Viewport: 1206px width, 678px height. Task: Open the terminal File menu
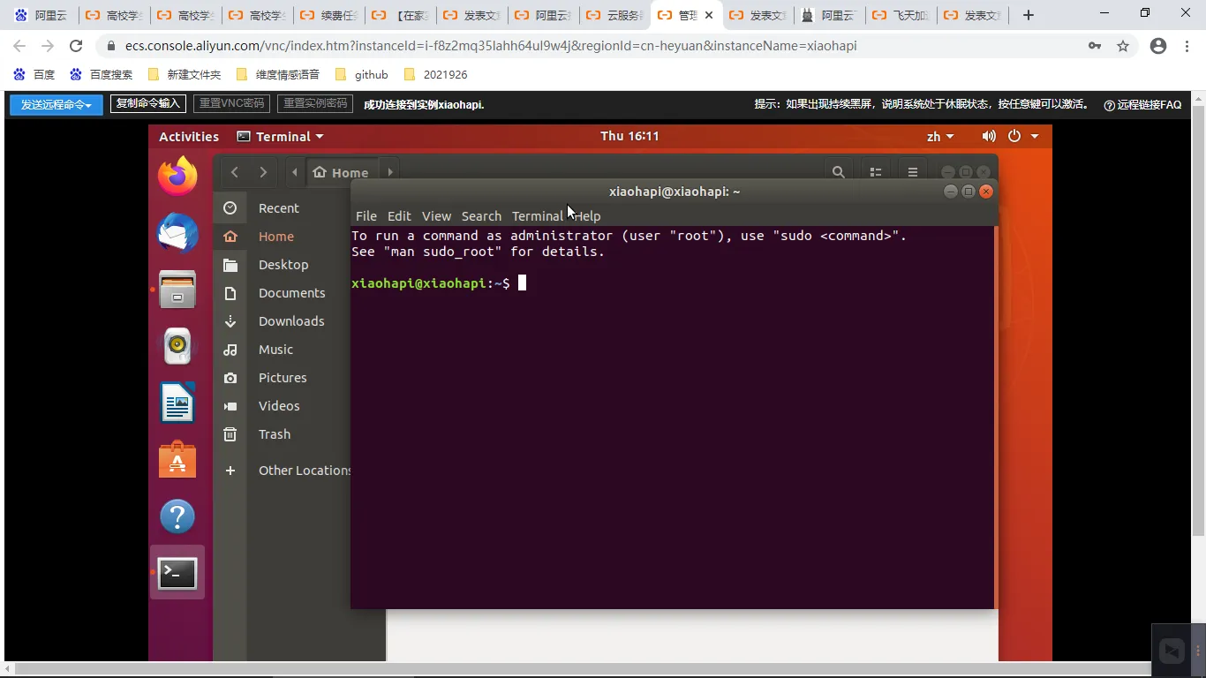pyautogui.click(x=366, y=216)
